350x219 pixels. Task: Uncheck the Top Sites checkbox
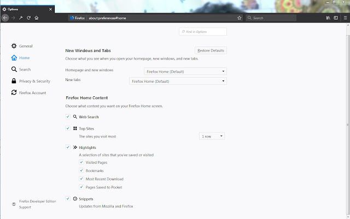[68, 128]
